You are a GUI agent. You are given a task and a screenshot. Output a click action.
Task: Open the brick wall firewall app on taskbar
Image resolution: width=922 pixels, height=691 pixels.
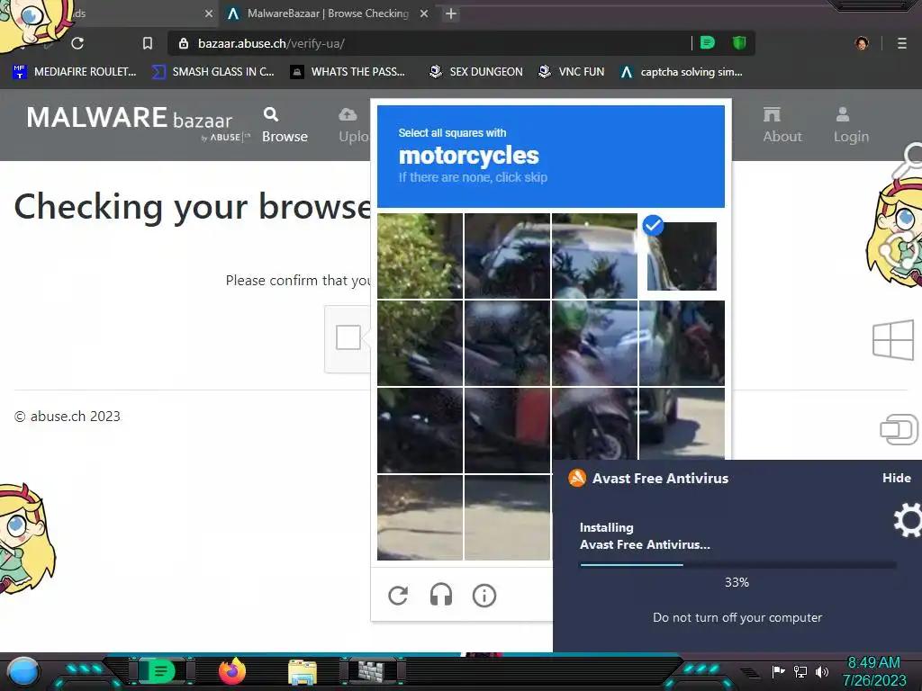pos(372,671)
